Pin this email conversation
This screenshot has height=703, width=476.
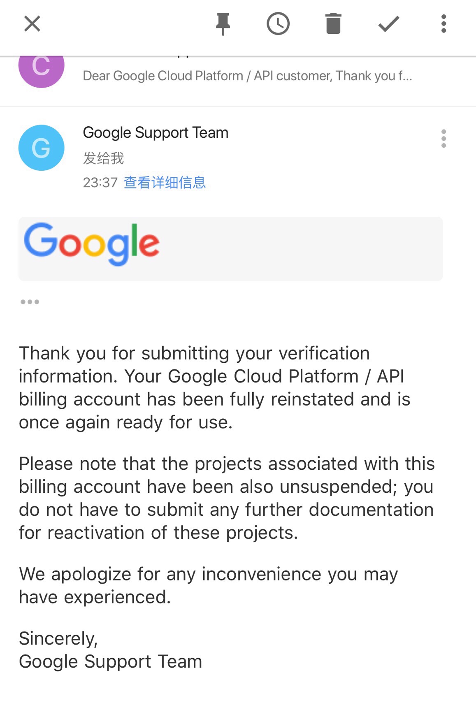[x=223, y=24]
